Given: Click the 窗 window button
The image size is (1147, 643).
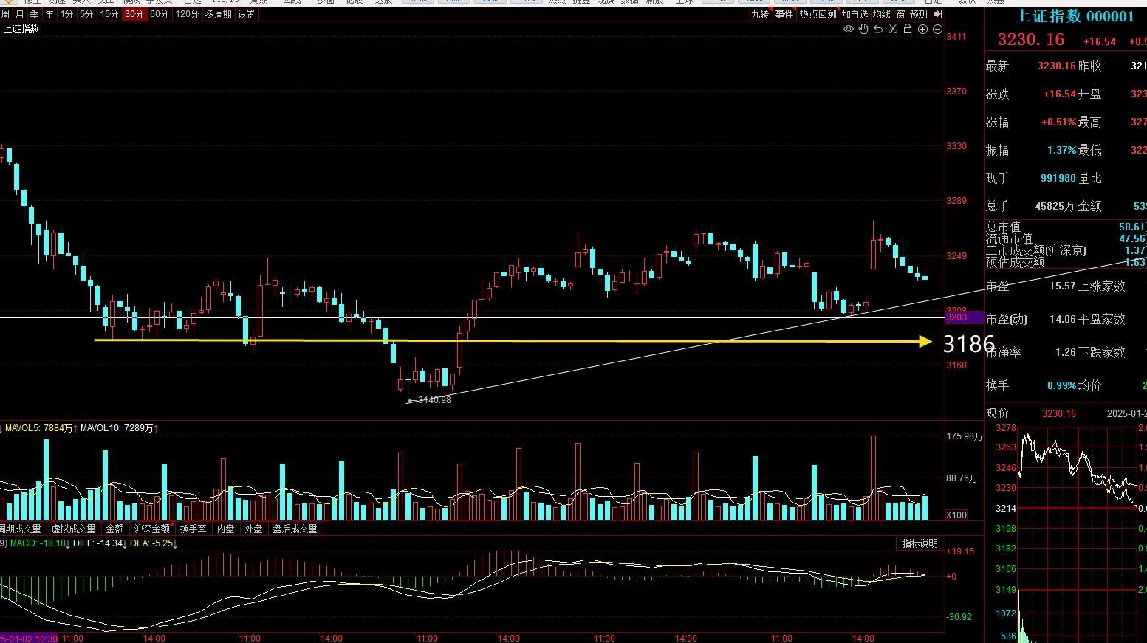Looking at the screenshot, I should [900, 14].
